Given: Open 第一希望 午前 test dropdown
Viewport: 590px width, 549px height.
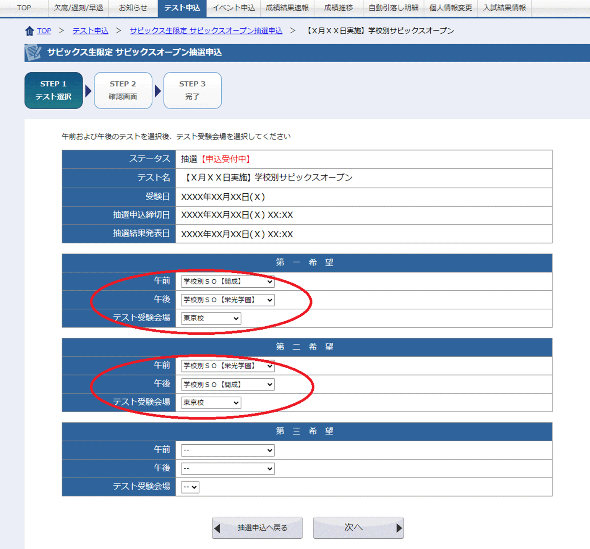Looking at the screenshot, I should click(228, 282).
